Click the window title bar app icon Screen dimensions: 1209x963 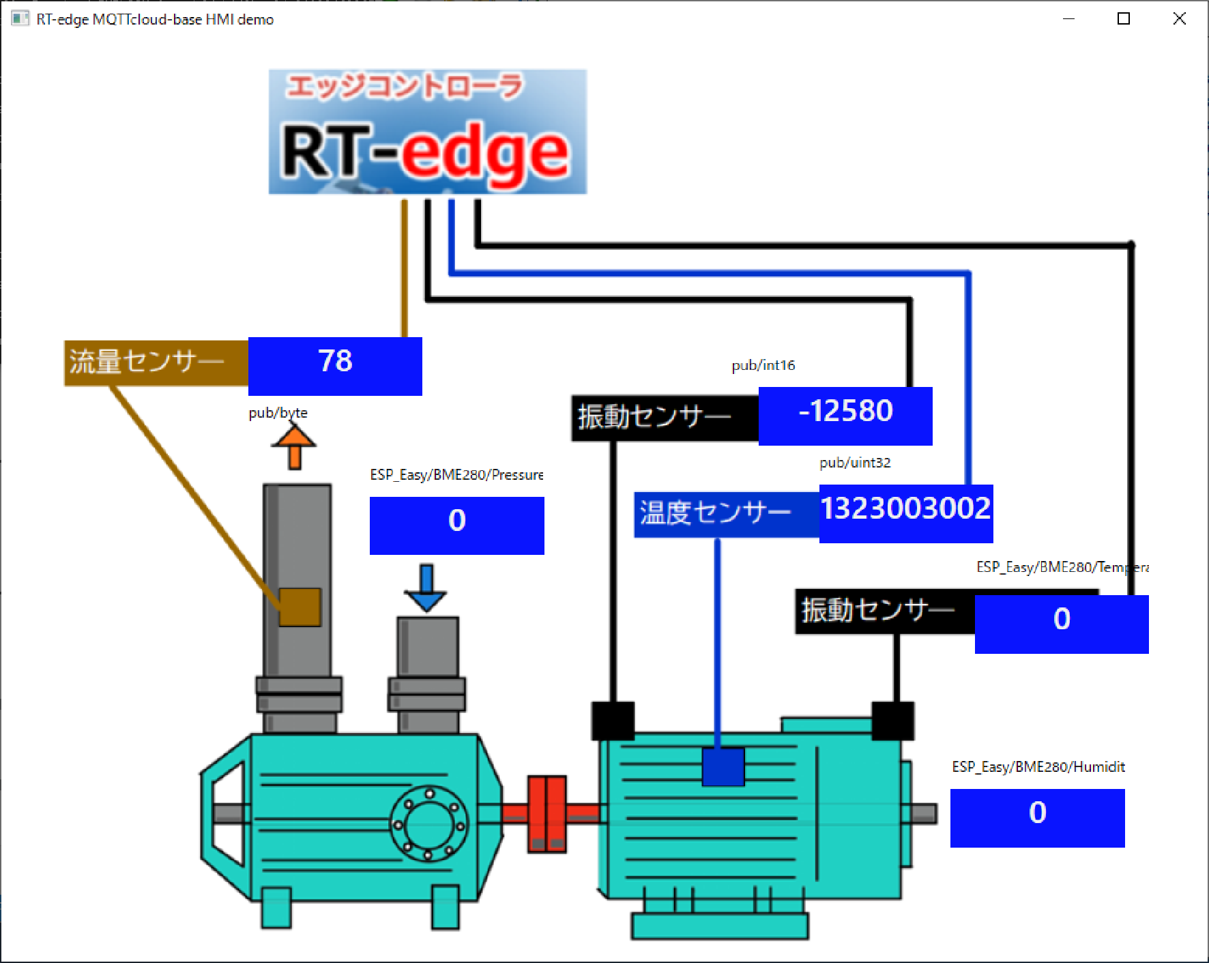(x=20, y=19)
